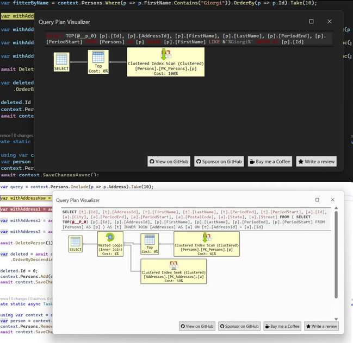This screenshot has height=343, width=353.
Task: Click Sponsor on GitHub in the light window
Action: pyautogui.click(x=240, y=326)
